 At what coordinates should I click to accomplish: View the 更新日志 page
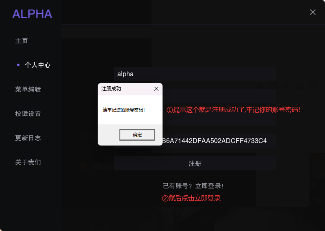(x=28, y=138)
